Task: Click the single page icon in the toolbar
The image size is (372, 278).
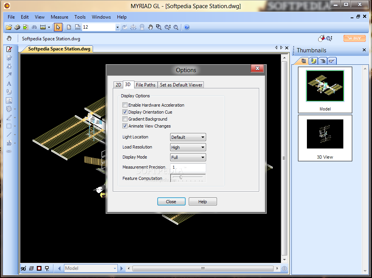Action: [69, 27]
